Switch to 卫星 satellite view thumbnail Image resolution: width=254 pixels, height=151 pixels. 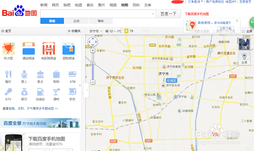244,44
